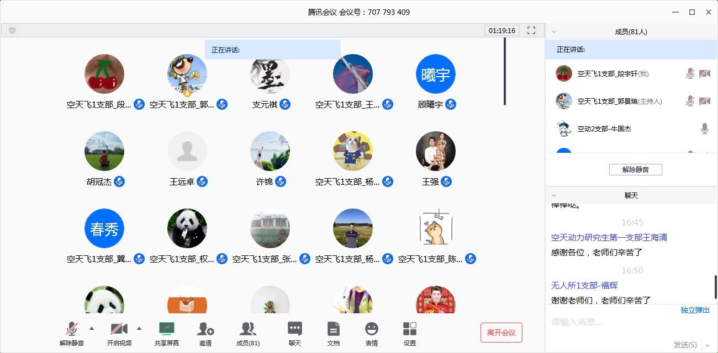Viewport: 718px width, 353px height.
Task: Collapse the Chat (聊天) panel chevron
Action: tap(554, 195)
